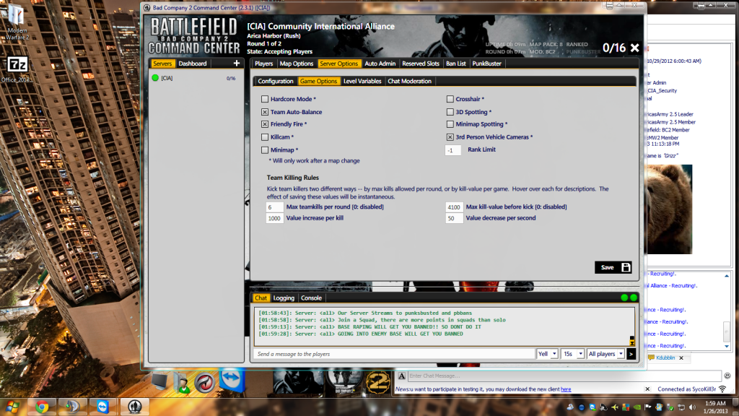Screen dimensions: 739x416
Task: Click the Nvidia tray icon
Action: coord(637,407)
